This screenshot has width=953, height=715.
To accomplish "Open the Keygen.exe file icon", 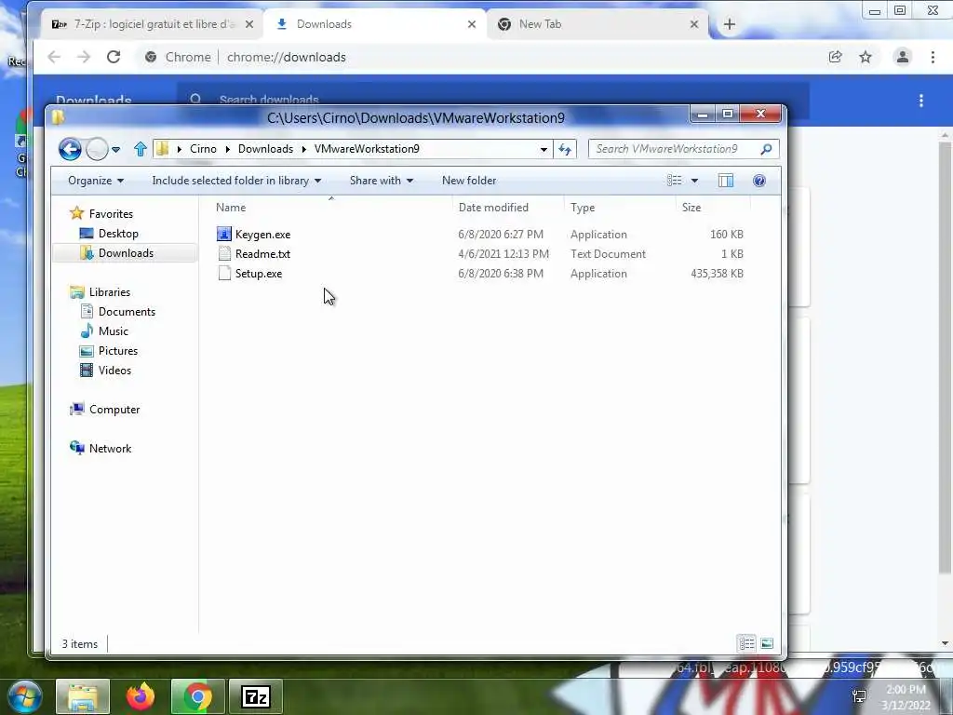I will tap(223, 234).
